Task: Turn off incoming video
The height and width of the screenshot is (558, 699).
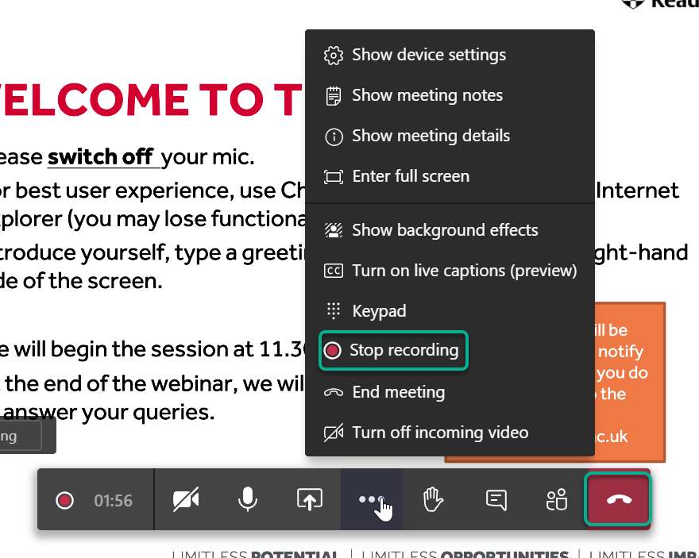Action: tap(439, 433)
